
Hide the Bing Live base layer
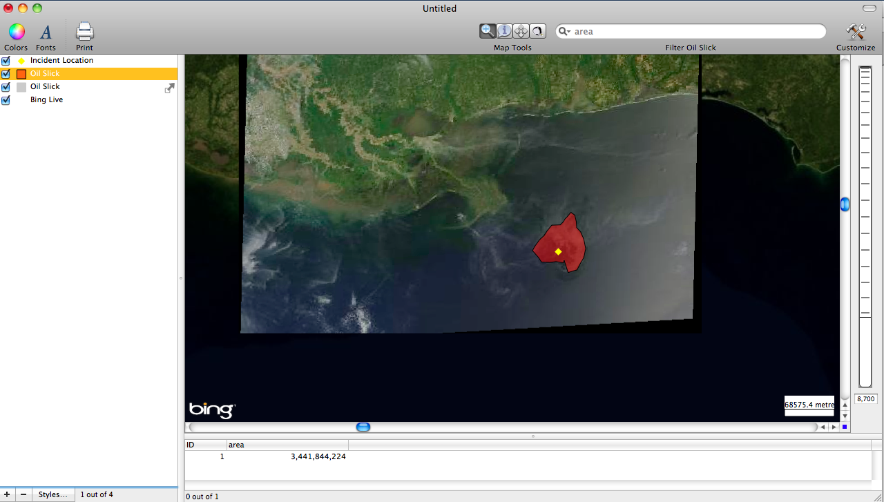(x=6, y=100)
